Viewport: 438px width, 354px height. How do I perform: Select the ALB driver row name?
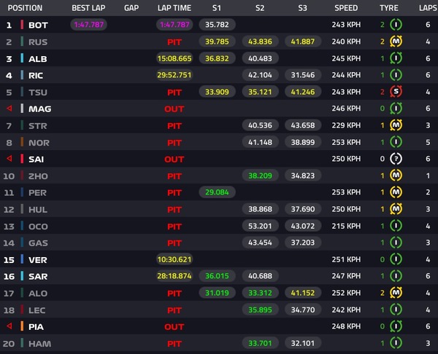coord(38,59)
